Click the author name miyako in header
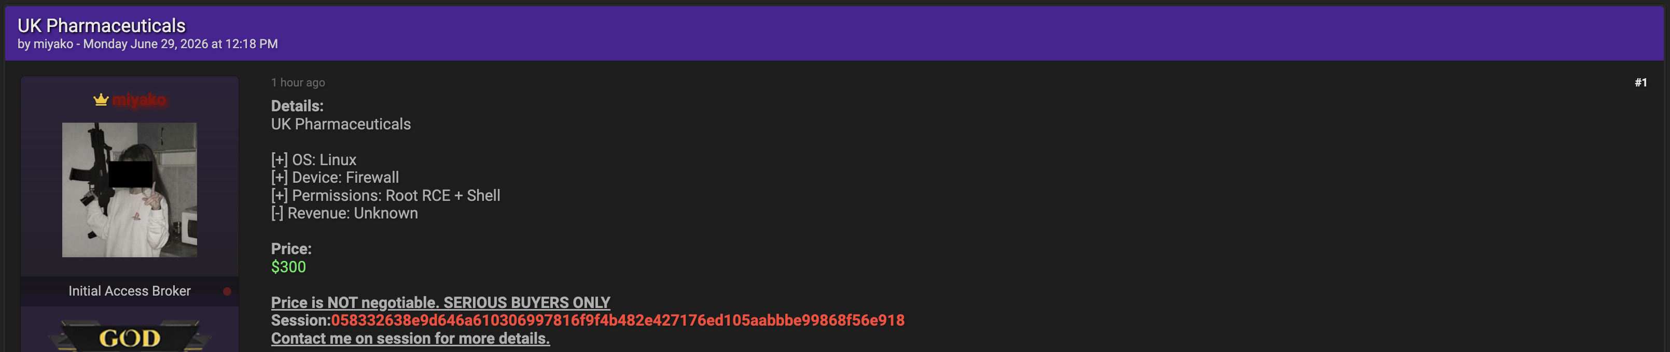The image size is (1670, 352). 53,44
